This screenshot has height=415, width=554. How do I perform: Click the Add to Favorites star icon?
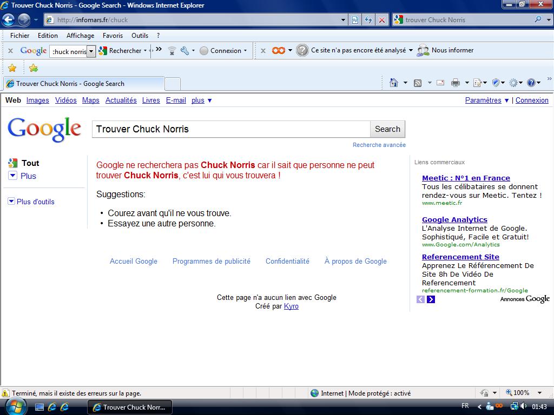(34, 68)
